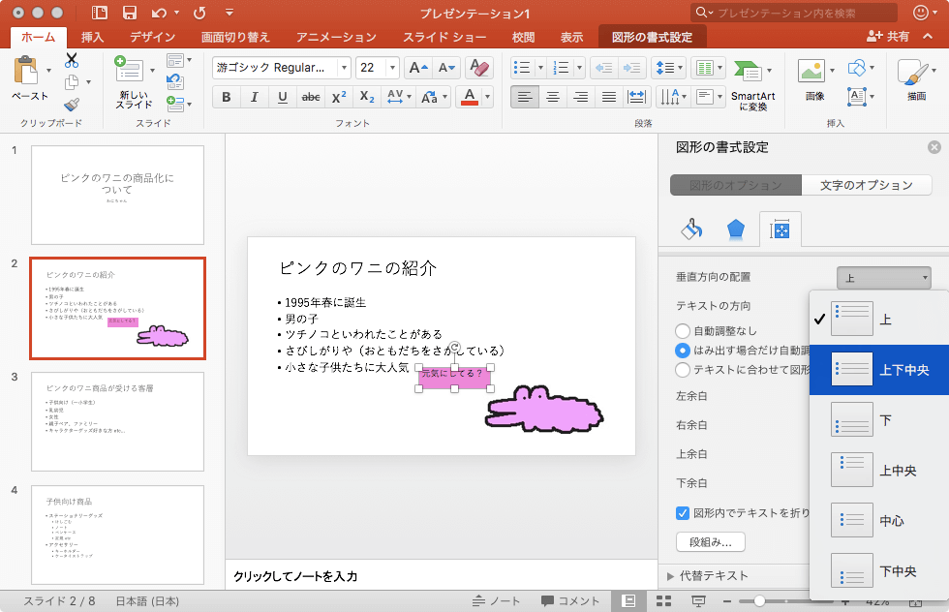Click the Save icon in title bar
This screenshot has height=612, width=949.
click(x=129, y=13)
